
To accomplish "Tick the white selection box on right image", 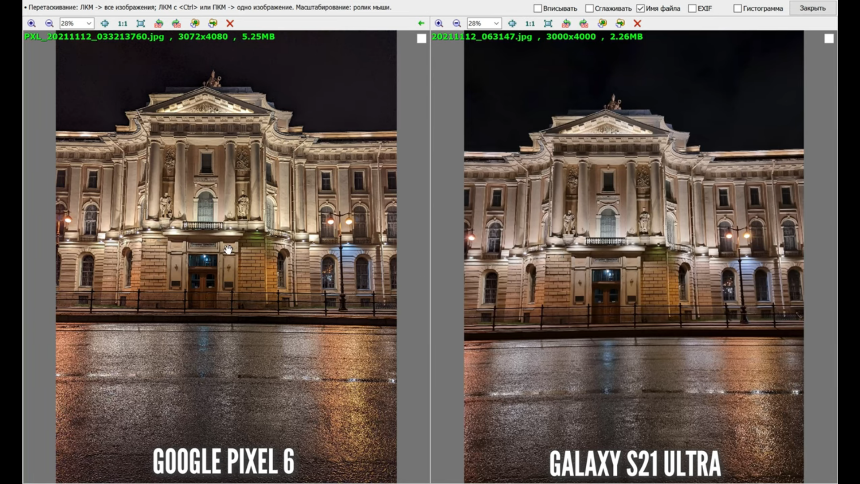I will coord(829,39).
